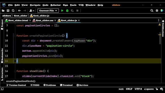The image size is (165, 93).
Task: Click the first_slider.js breadcrumb
Action: tap(40, 16)
